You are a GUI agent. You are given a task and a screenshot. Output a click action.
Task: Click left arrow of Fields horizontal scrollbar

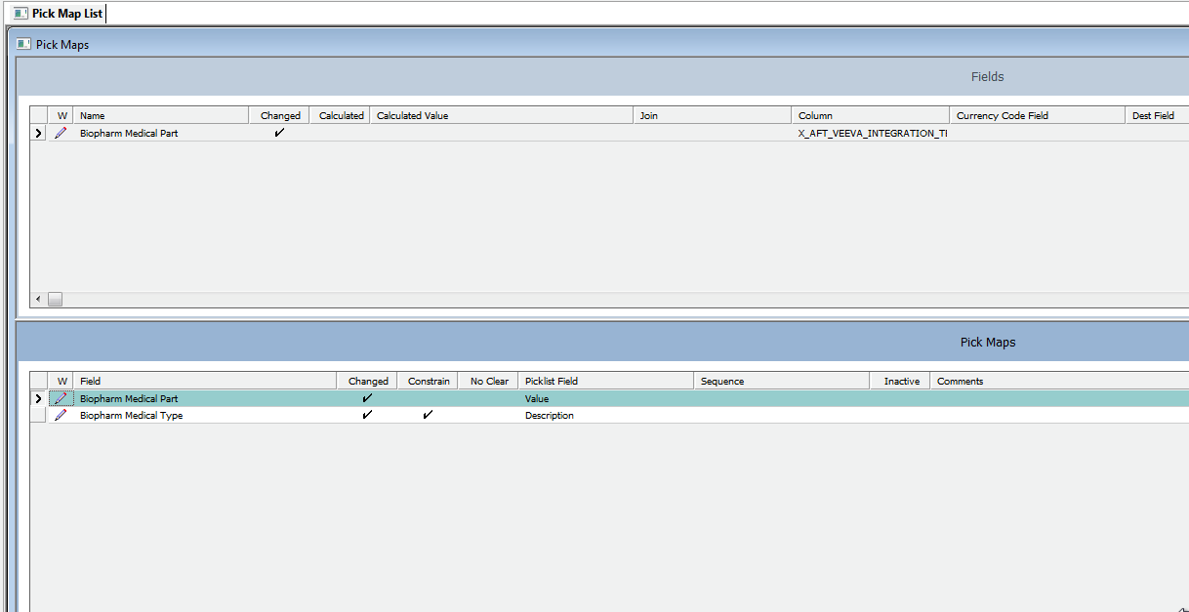(39, 299)
